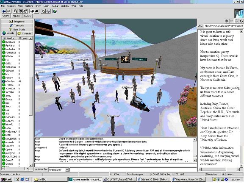
Task: Select the i-Garden world in the list
Action: tap(15, 81)
